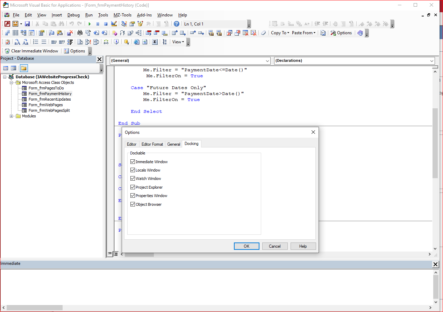This screenshot has height=312, width=443.
Task: Expand the Modules folder in project tree
Action: pyautogui.click(x=12, y=116)
